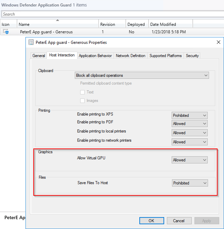Go to the Supported Platforms tab
Screen dimensions: 224x229
pos(166,56)
